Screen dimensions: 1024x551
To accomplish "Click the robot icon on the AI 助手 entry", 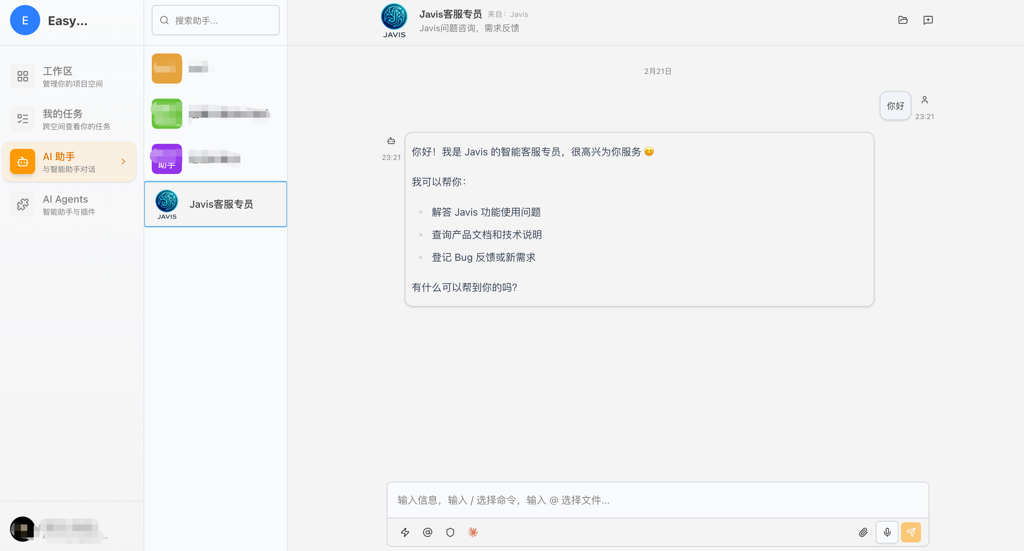I will [23, 161].
